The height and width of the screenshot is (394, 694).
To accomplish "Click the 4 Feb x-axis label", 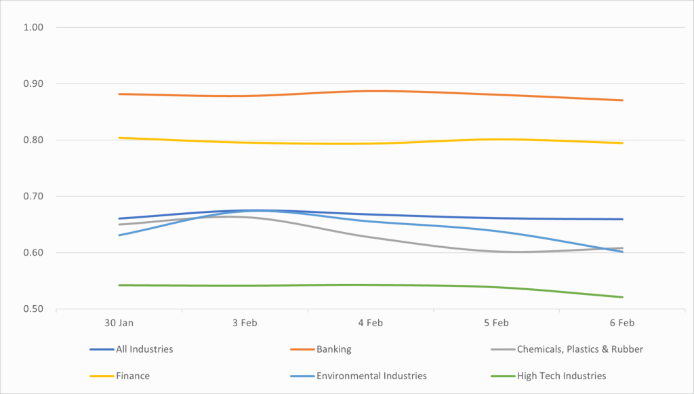I will point(370,323).
